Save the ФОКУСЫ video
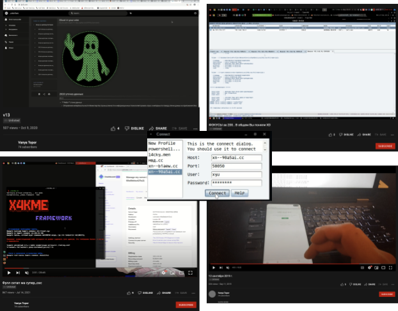Screen dimensions: 398x311 pyautogui.click(x=381, y=135)
